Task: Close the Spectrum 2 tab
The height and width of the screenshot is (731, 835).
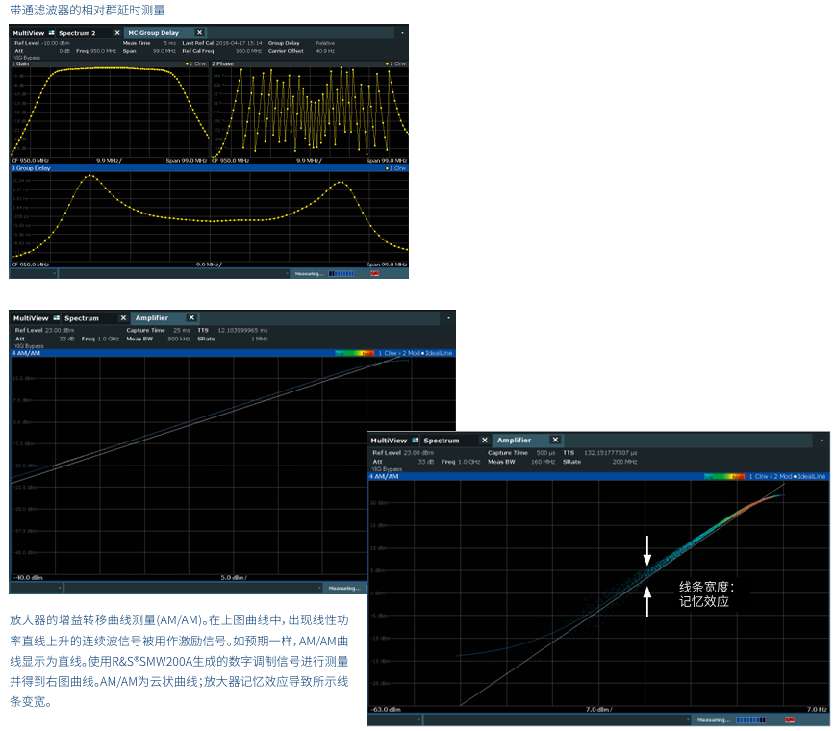Action: [117, 32]
